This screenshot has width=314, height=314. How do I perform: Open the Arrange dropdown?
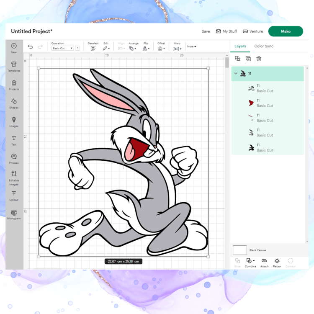(133, 48)
